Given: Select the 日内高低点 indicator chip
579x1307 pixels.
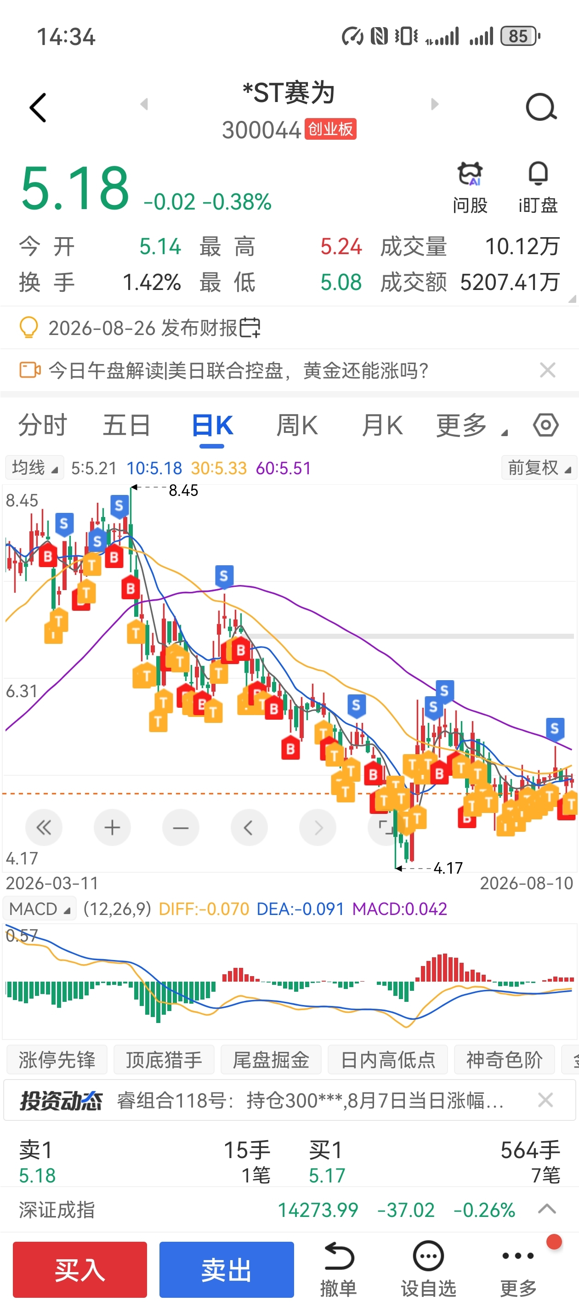Looking at the screenshot, I should pyautogui.click(x=388, y=1060).
